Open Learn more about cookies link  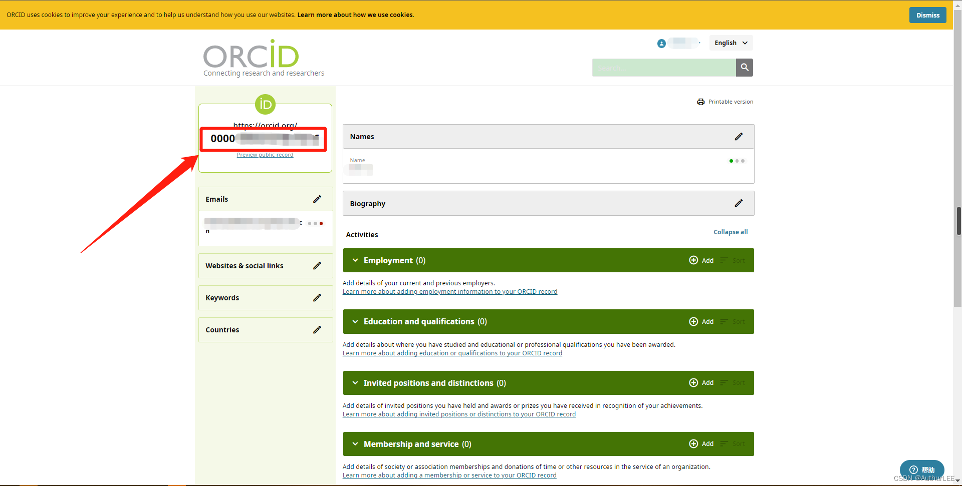click(355, 15)
